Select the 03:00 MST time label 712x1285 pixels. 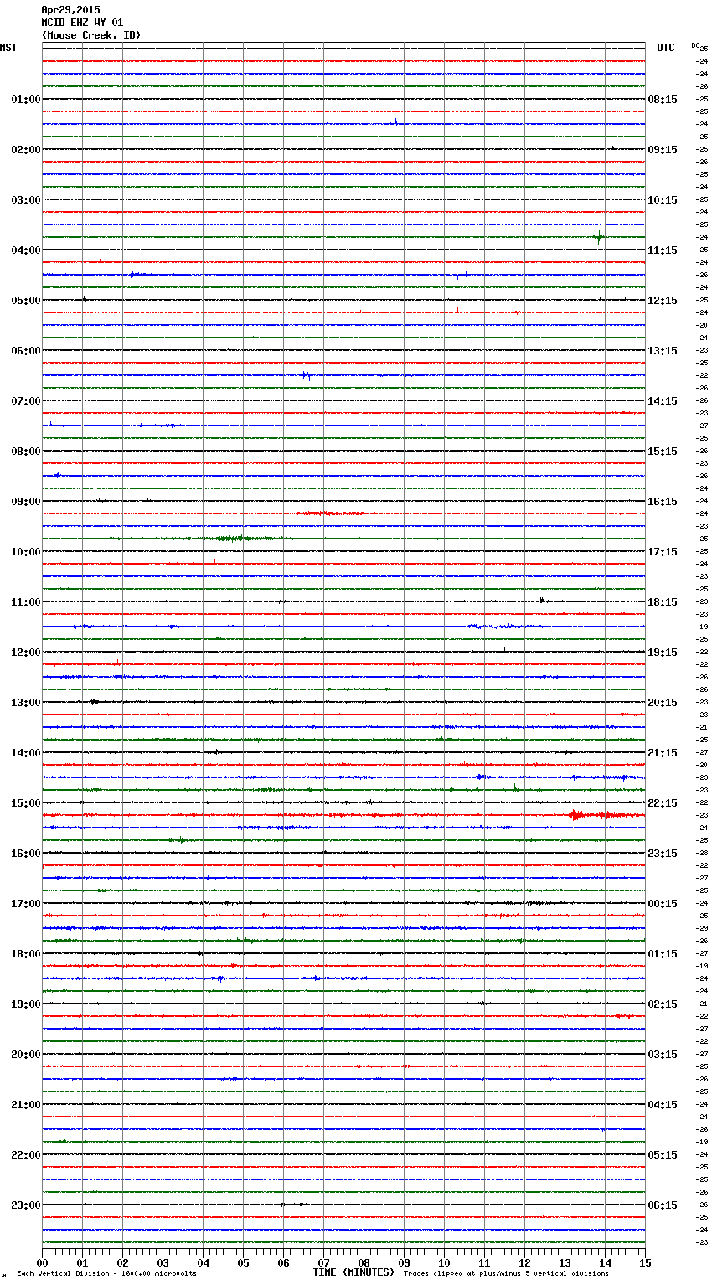[x=26, y=200]
